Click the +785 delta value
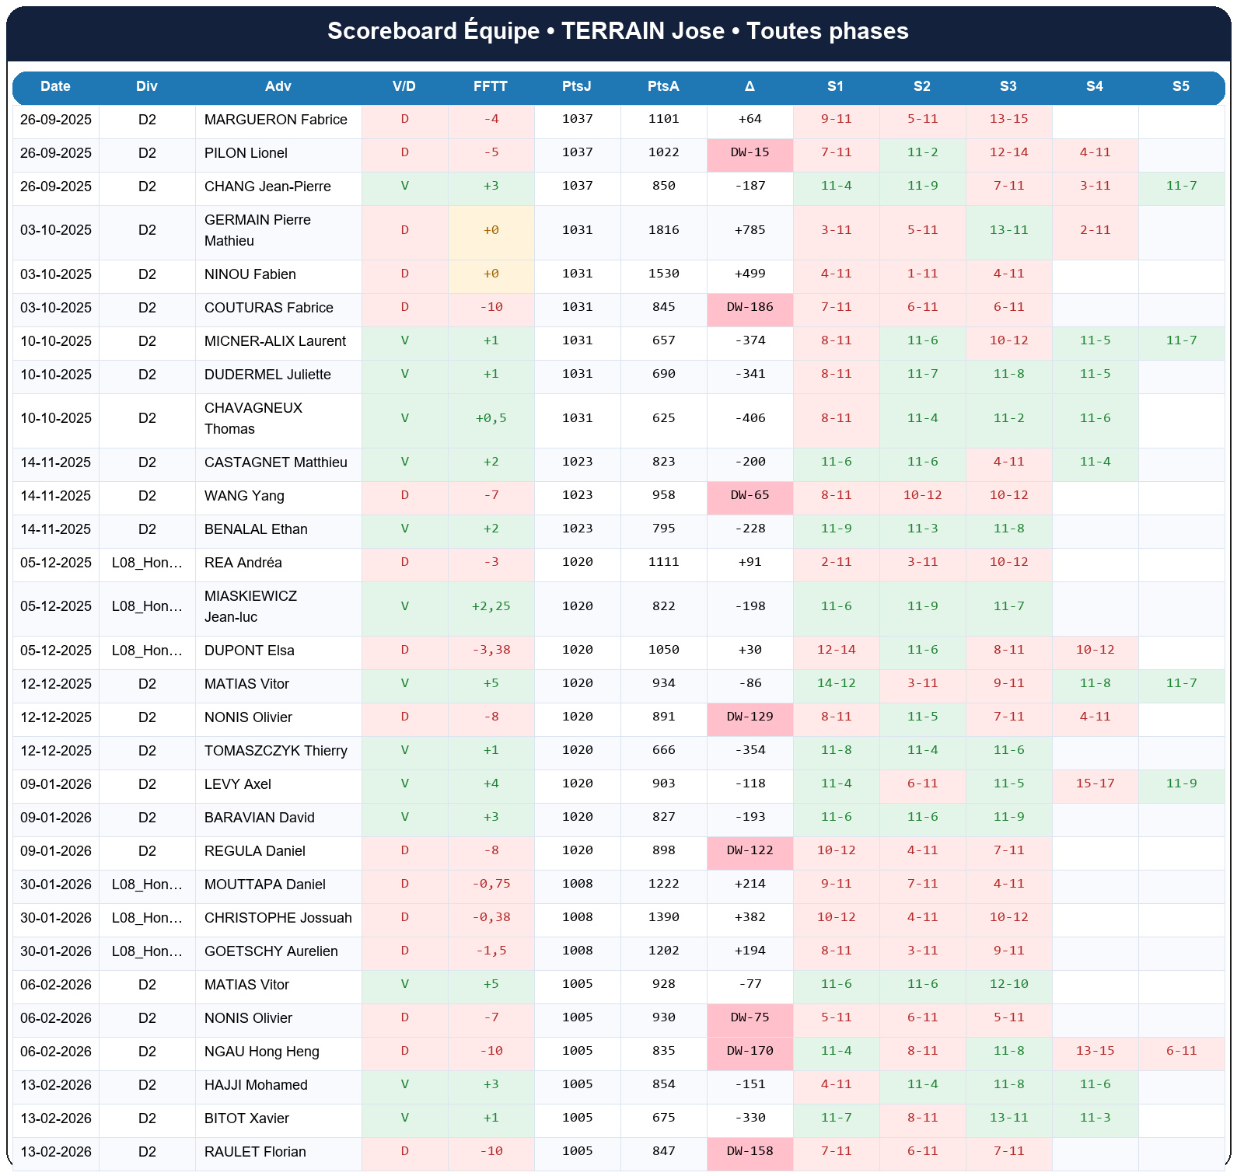Viewport: 1237px width, 1176px height. 750,230
